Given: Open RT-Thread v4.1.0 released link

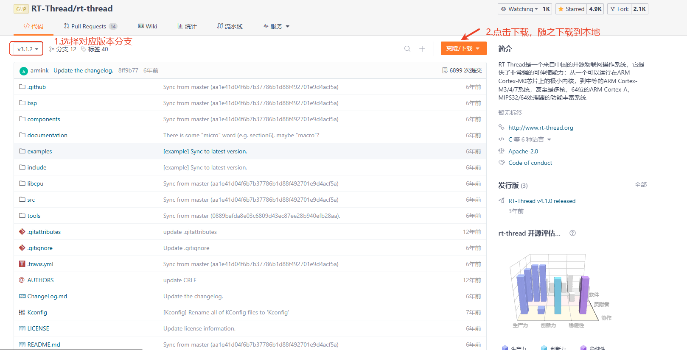Looking at the screenshot, I should pos(542,201).
